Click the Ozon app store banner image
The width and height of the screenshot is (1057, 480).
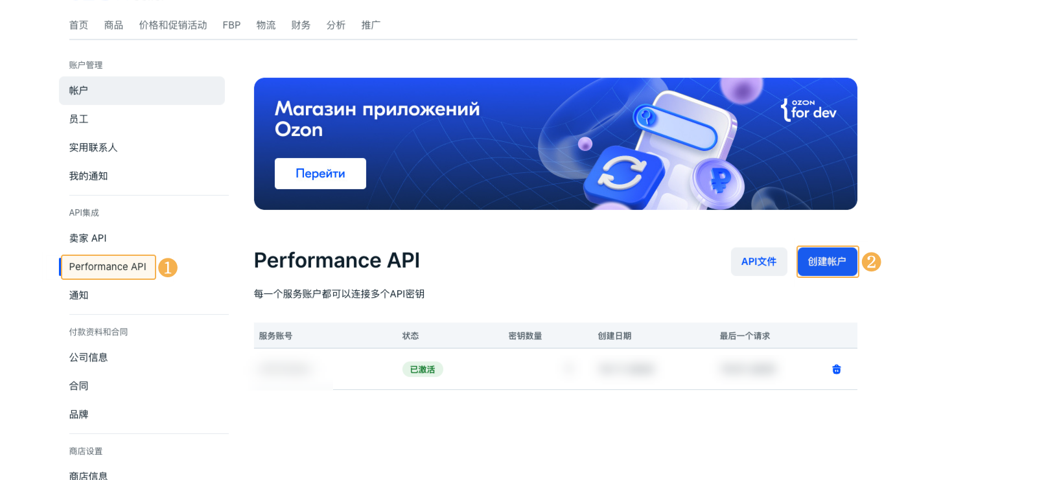555,144
